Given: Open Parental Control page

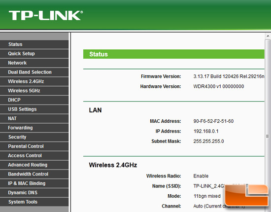Looking at the screenshot, I should tap(34, 146).
